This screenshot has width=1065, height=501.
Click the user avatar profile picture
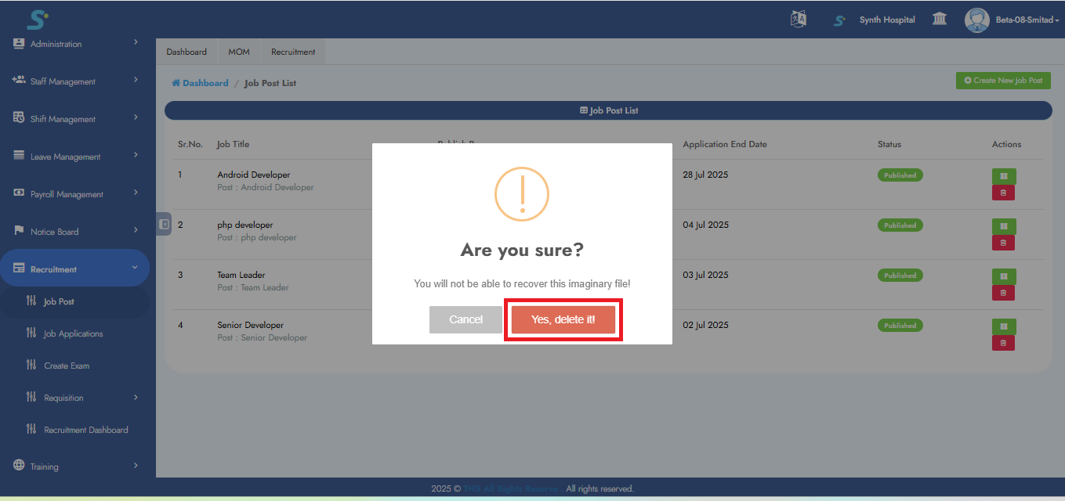coord(976,20)
